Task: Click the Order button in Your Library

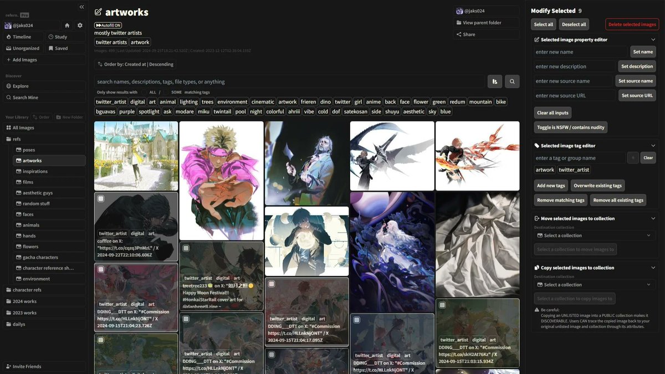Action: tap(42, 117)
